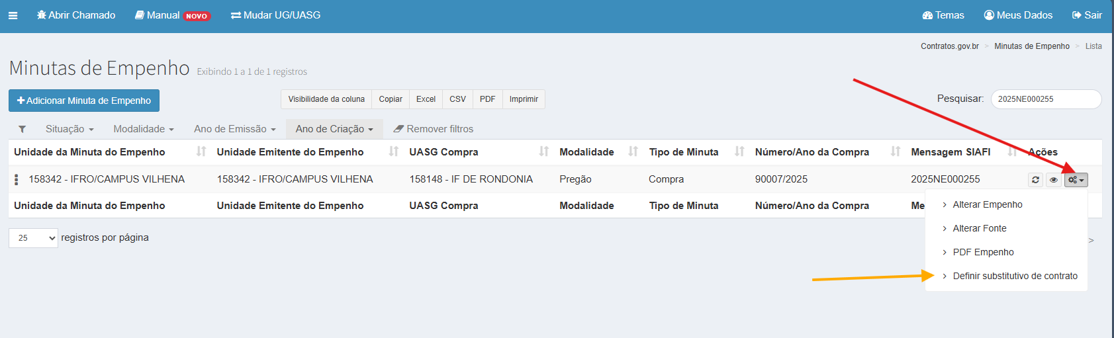Image resolution: width=1114 pixels, height=338 pixels.
Task: Click the Pesquisar search field
Action: pos(1045,99)
